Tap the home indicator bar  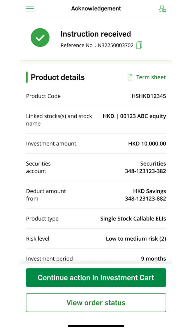pyautogui.click(x=96, y=326)
